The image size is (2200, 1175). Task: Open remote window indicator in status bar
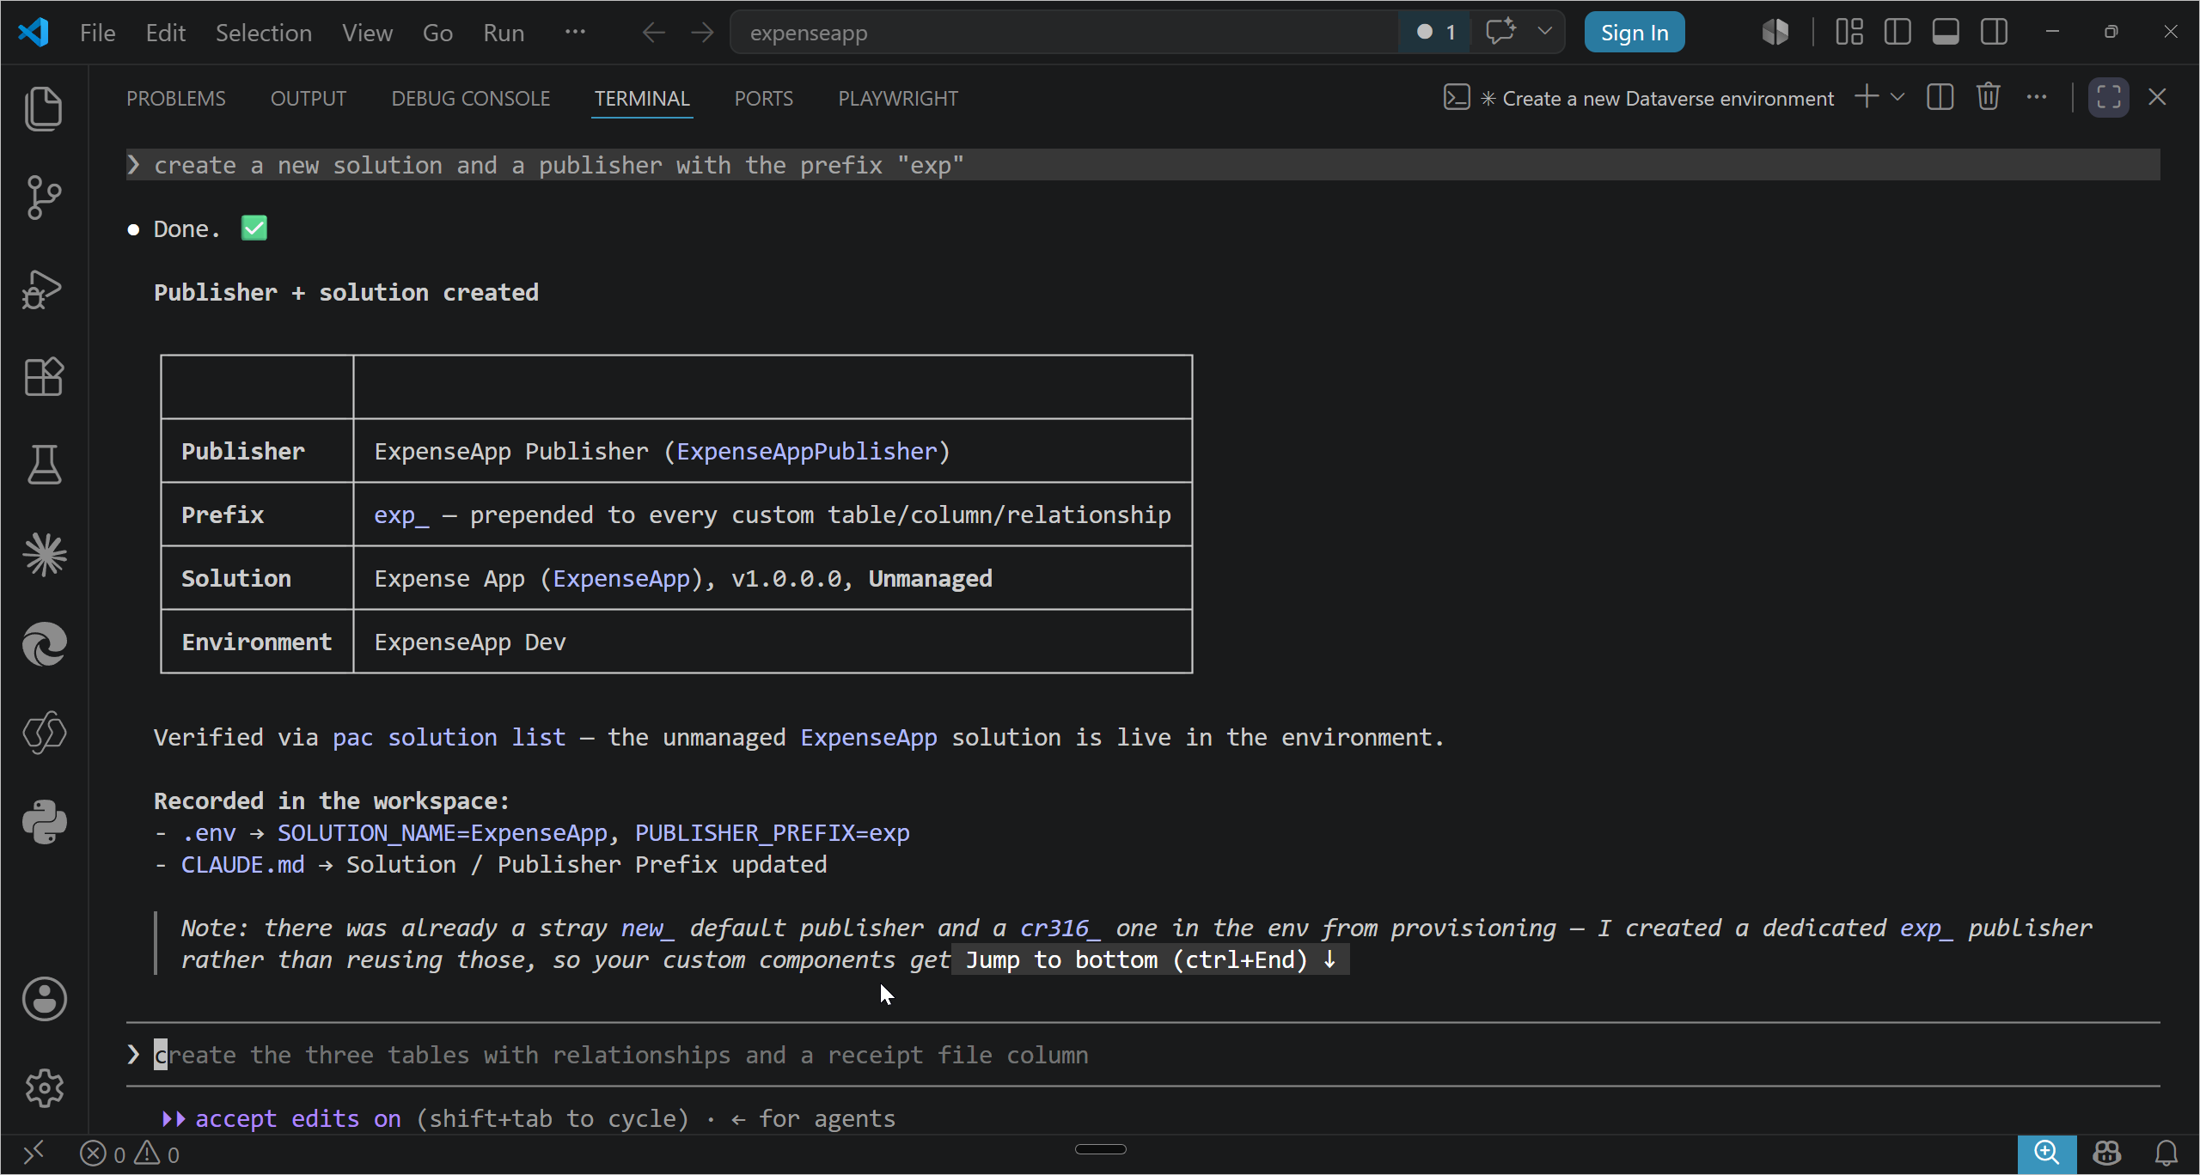34,1154
